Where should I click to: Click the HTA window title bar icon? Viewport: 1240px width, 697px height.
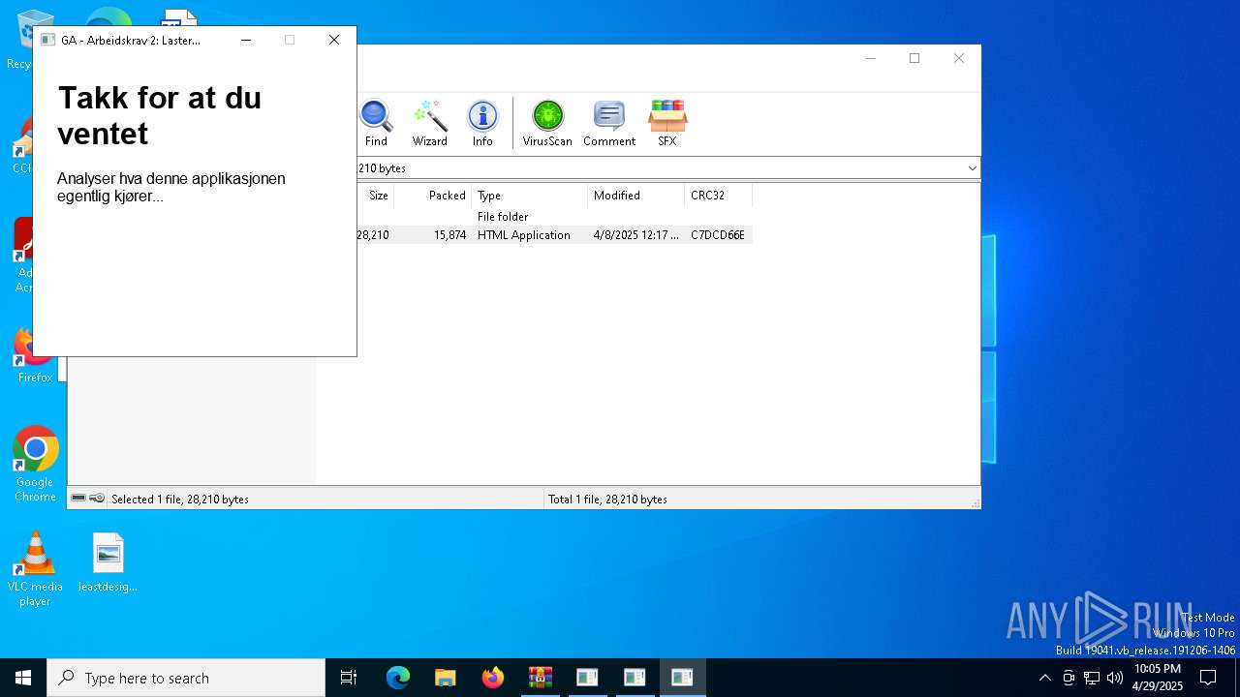[x=47, y=40]
